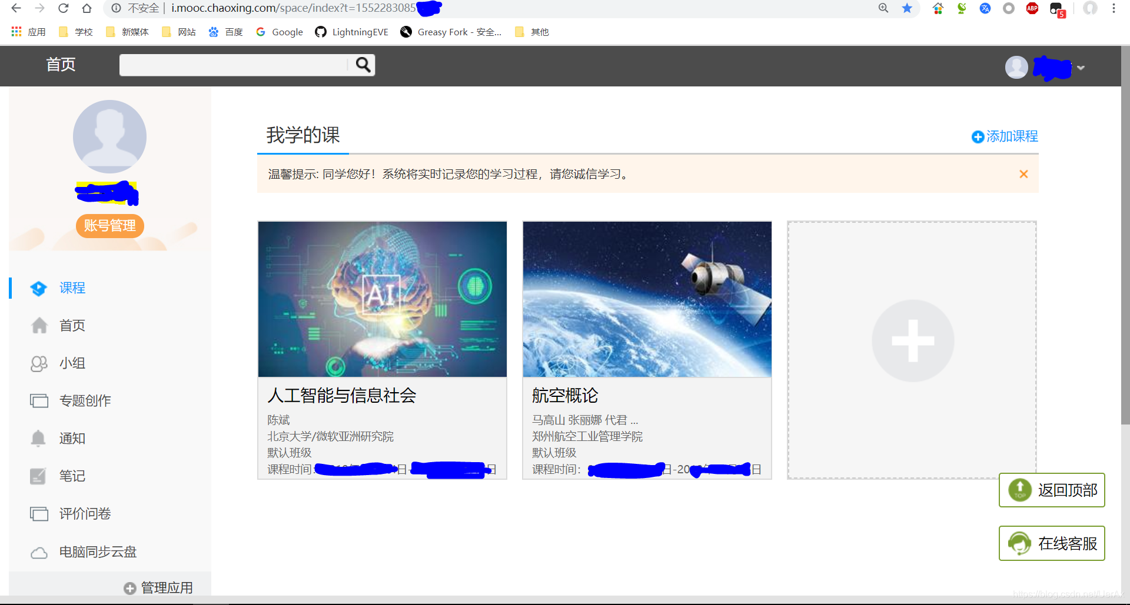Open 账号管理 under the profile picture
Screen dimensions: 1130x605
(x=109, y=226)
